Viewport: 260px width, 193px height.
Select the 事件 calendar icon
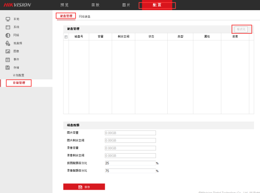coord(8,59)
